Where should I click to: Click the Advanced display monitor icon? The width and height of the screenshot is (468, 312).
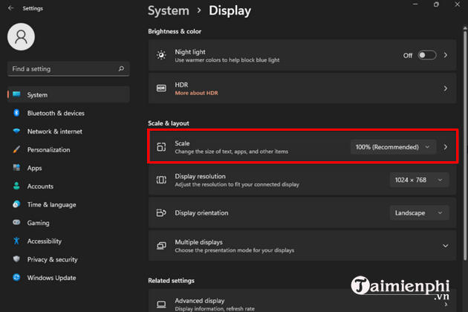click(161, 305)
